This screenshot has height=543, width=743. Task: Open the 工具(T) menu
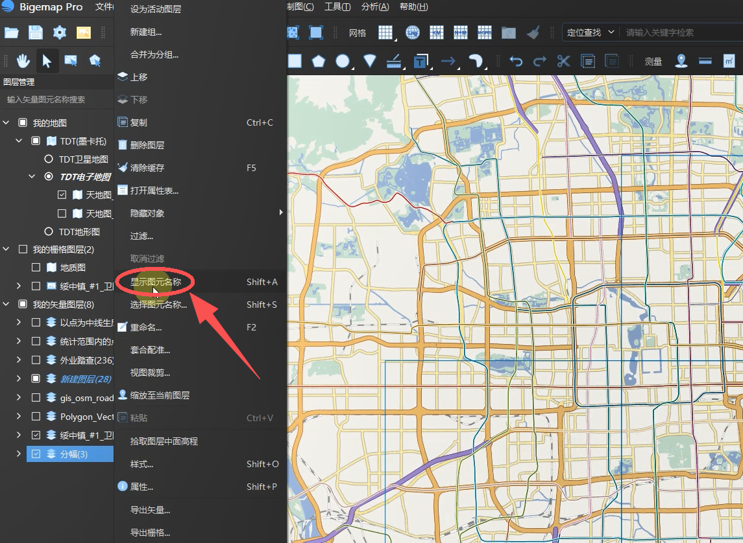coord(337,7)
